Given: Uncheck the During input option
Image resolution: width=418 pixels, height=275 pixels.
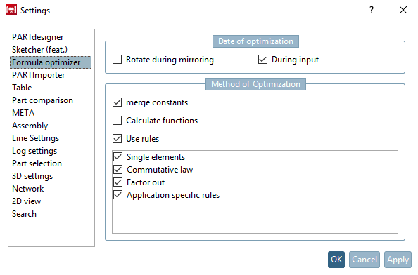Looking at the screenshot, I should [262, 60].
